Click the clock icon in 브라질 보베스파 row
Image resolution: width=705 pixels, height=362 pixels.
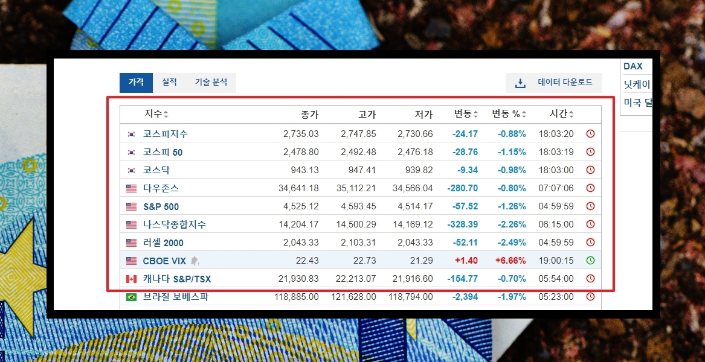click(x=590, y=297)
